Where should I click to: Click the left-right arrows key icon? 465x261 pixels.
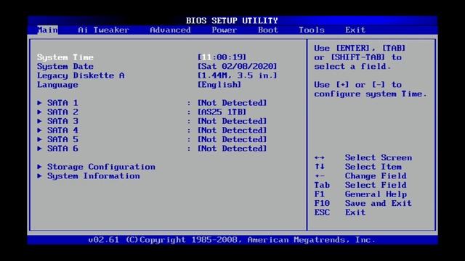(320, 158)
